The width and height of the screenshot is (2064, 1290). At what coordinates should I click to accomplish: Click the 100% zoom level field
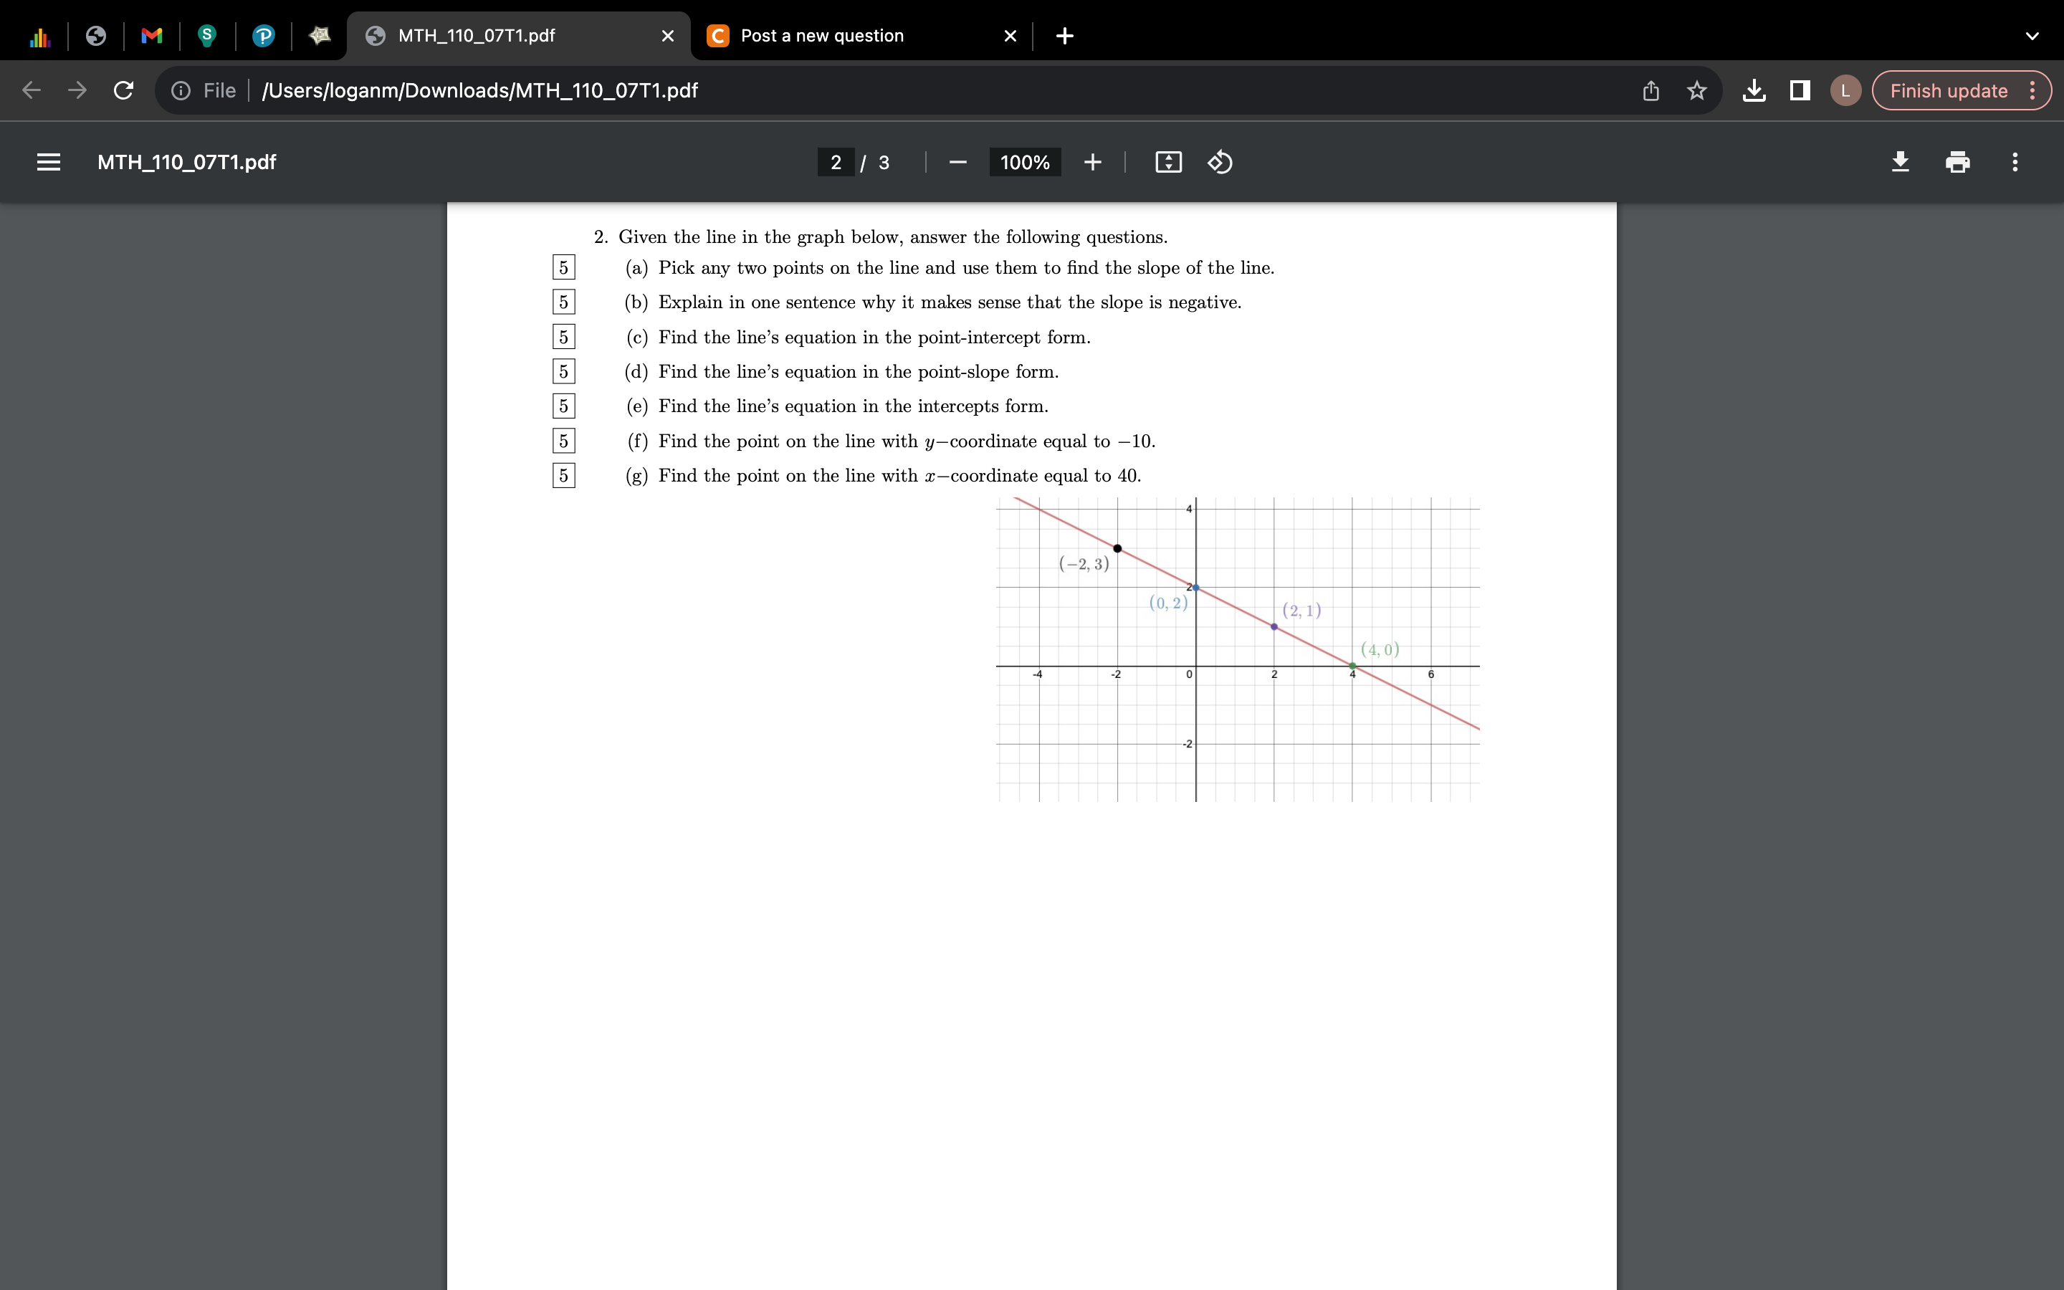(1024, 162)
